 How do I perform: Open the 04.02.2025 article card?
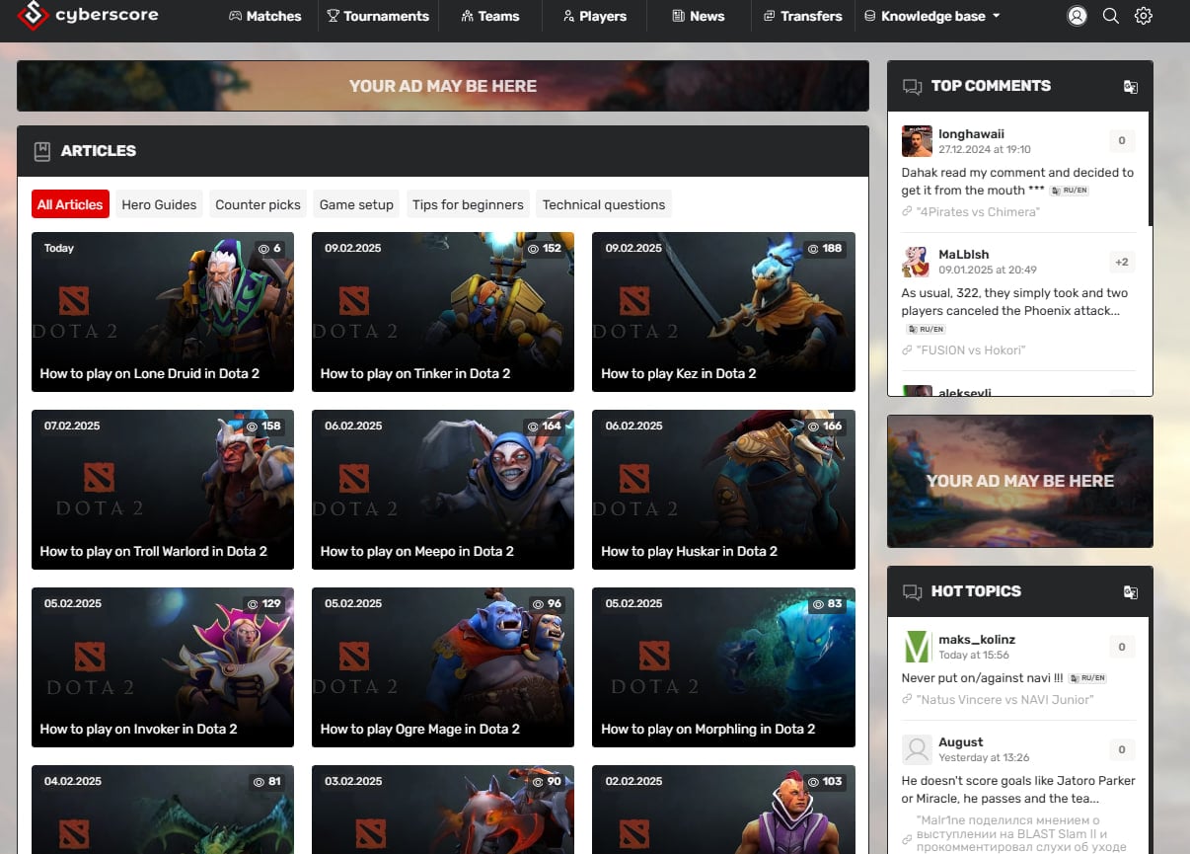(163, 810)
